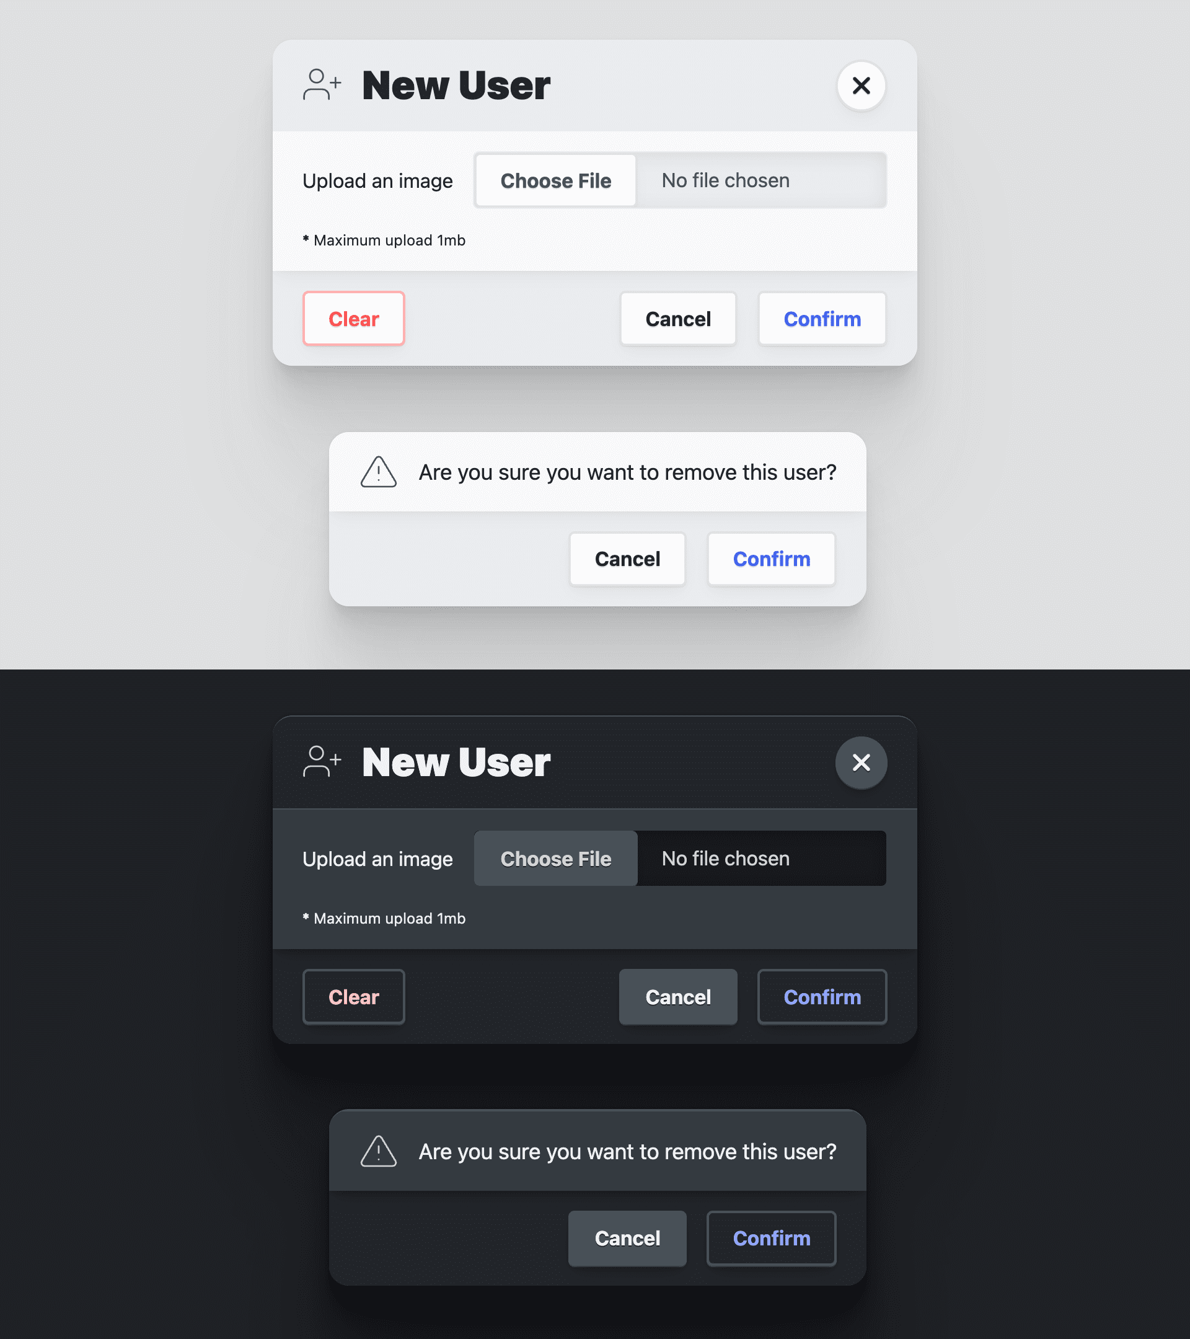This screenshot has height=1339, width=1190.
Task: Click the warning triangle icon in confirmation dialog
Action: coord(379,472)
